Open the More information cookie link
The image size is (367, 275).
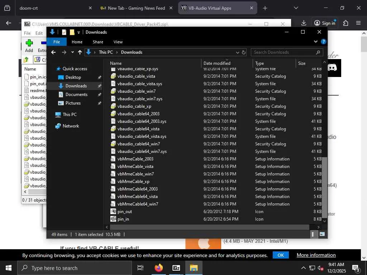(316, 255)
